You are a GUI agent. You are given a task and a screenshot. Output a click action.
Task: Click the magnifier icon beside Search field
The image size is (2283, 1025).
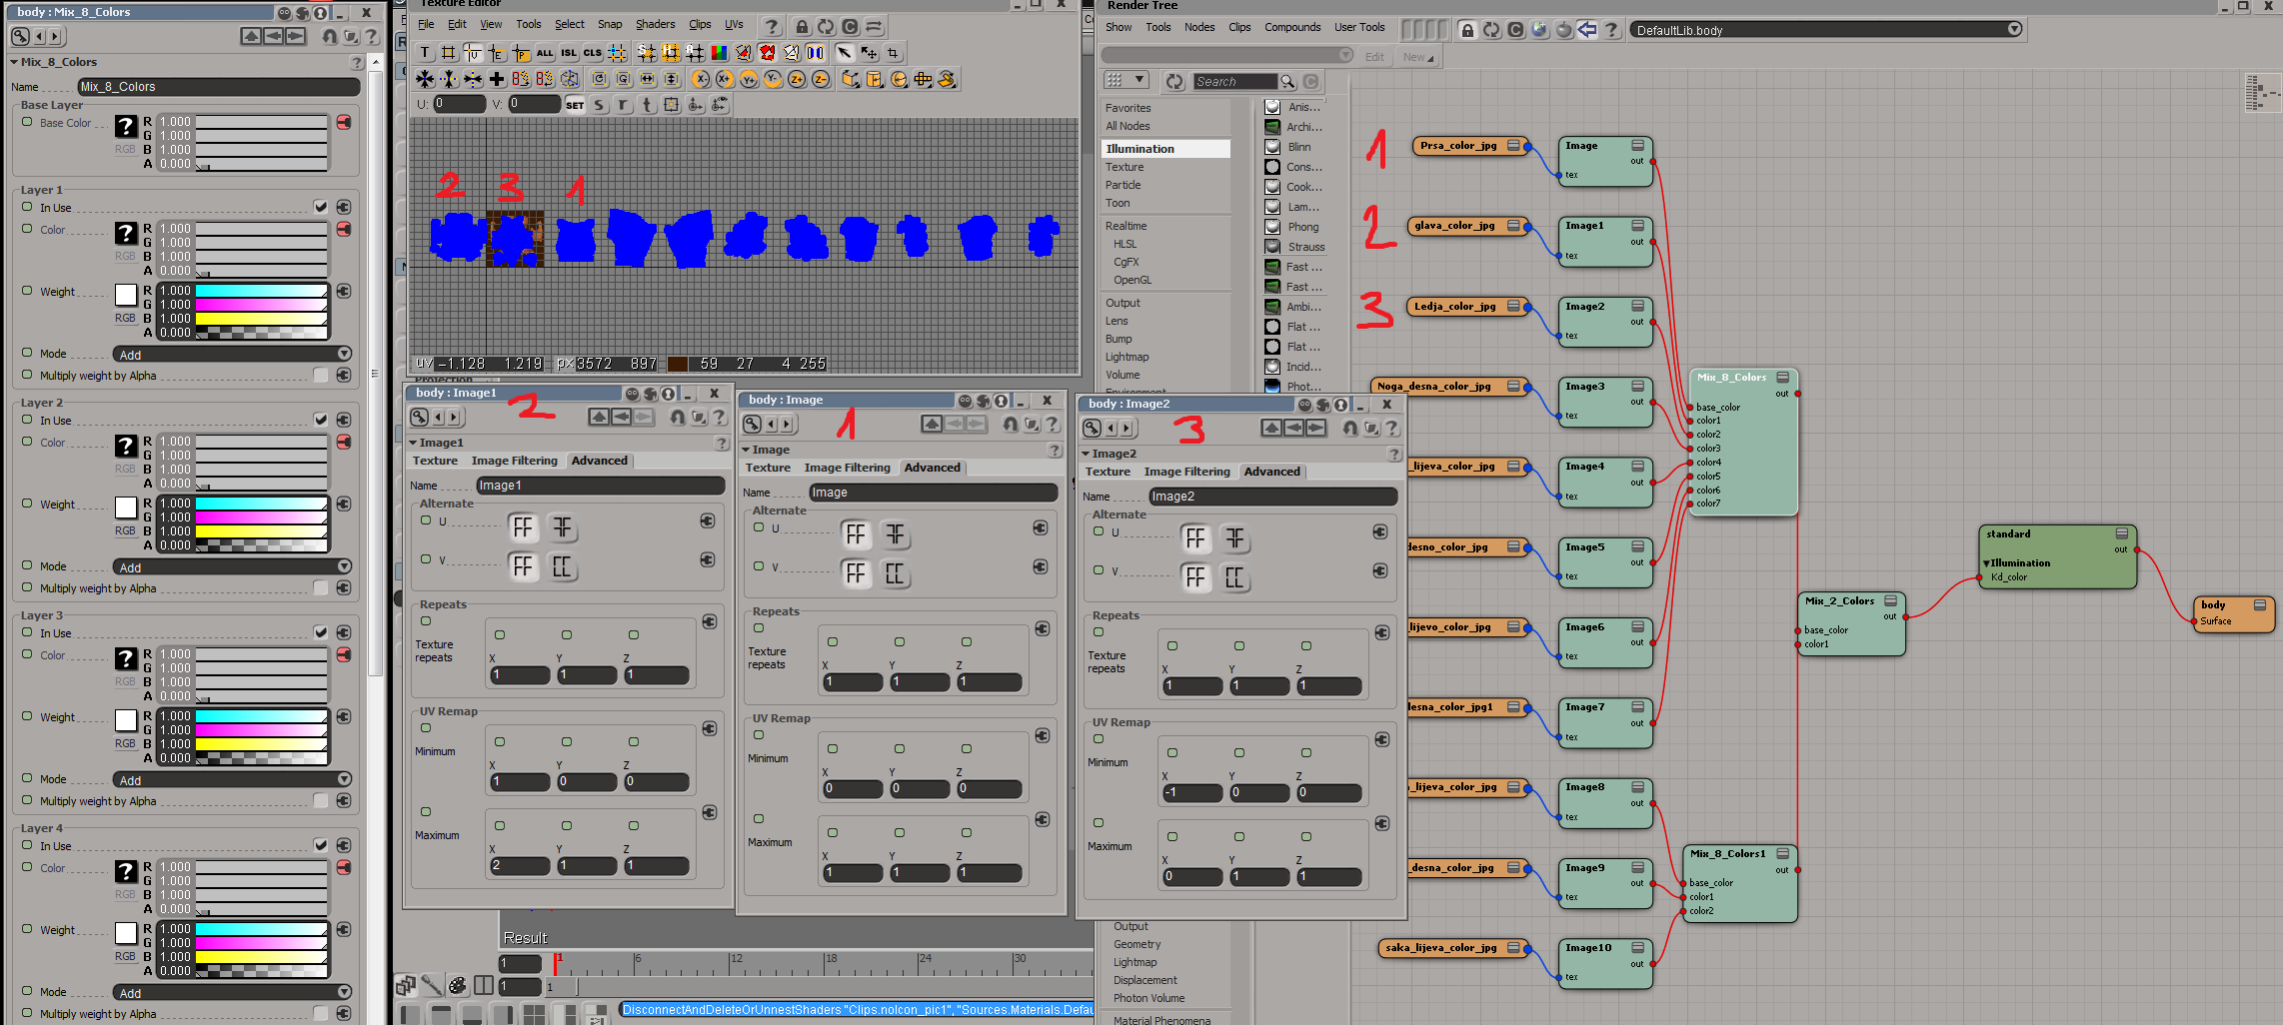click(1288, 82)
